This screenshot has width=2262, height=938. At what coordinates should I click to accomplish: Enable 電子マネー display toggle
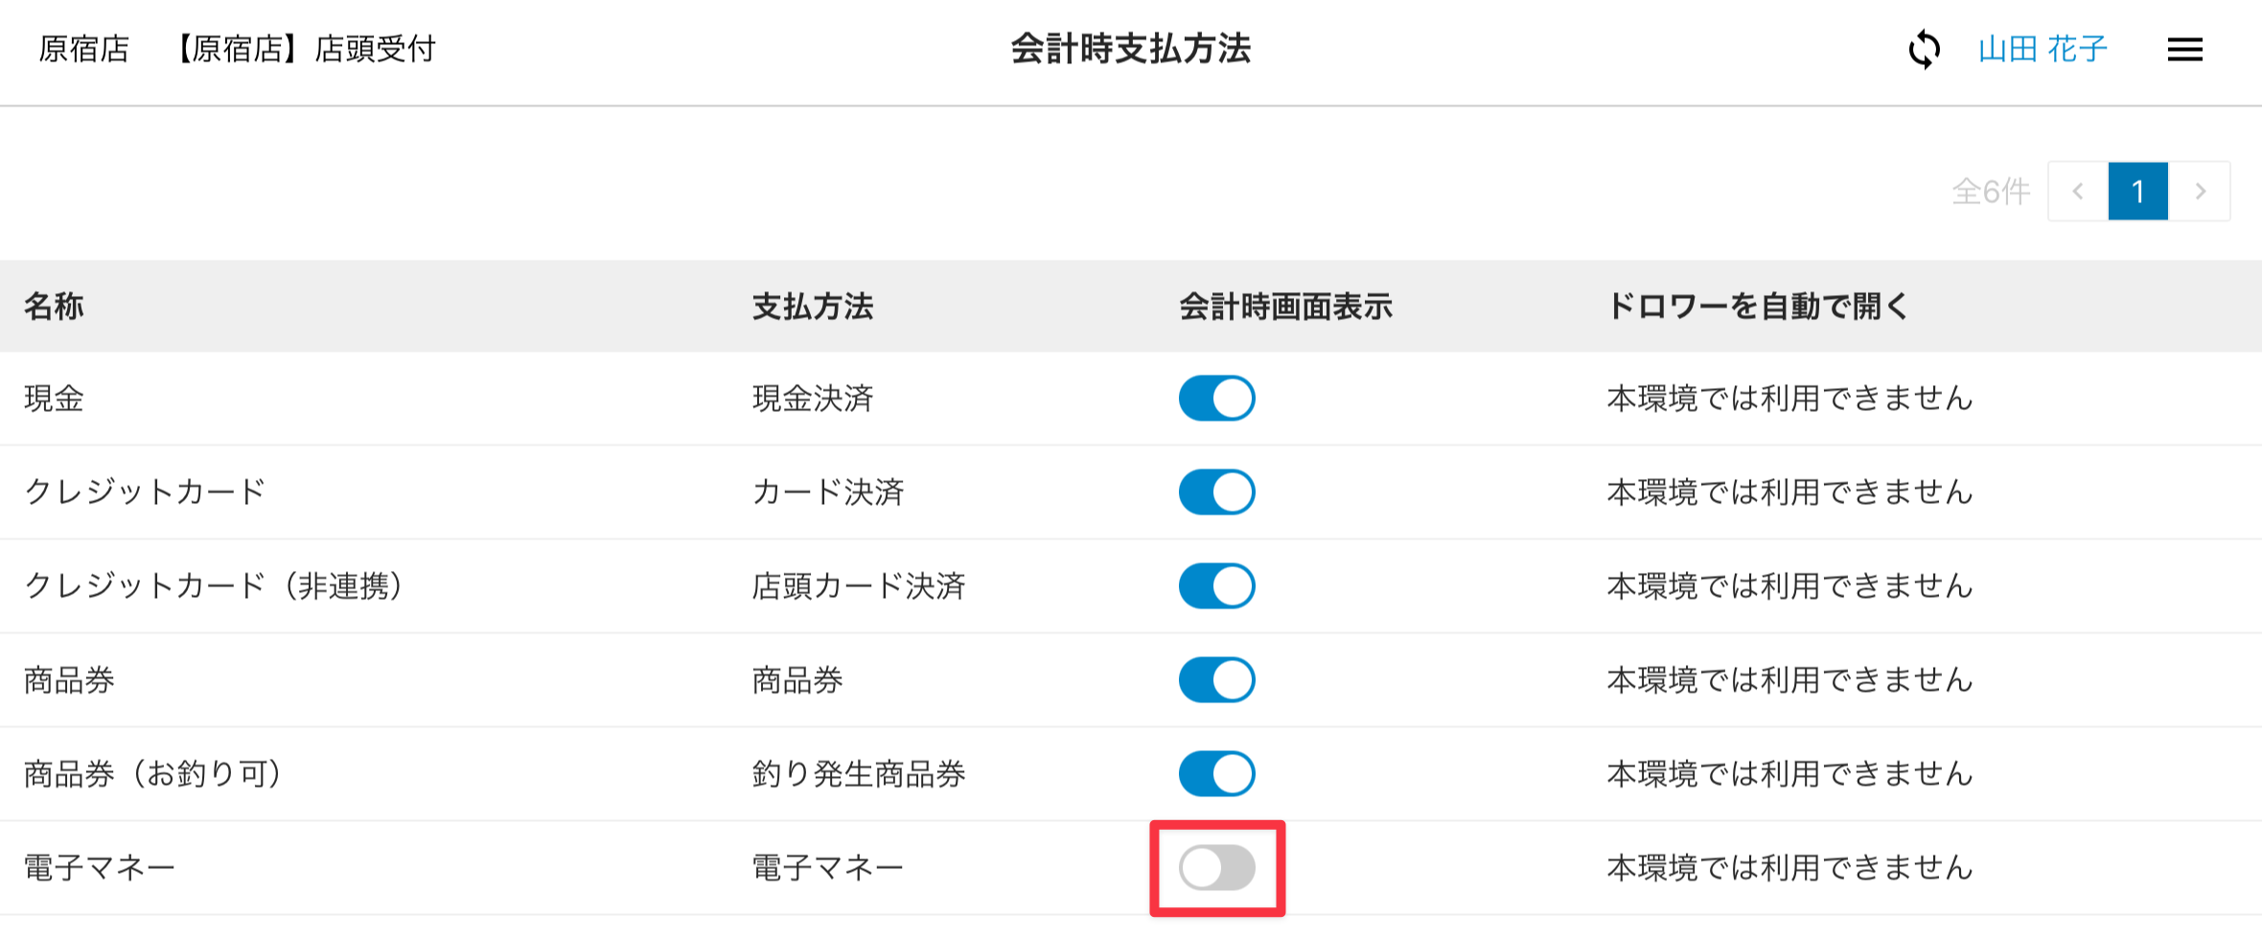tap(1216, 868)
